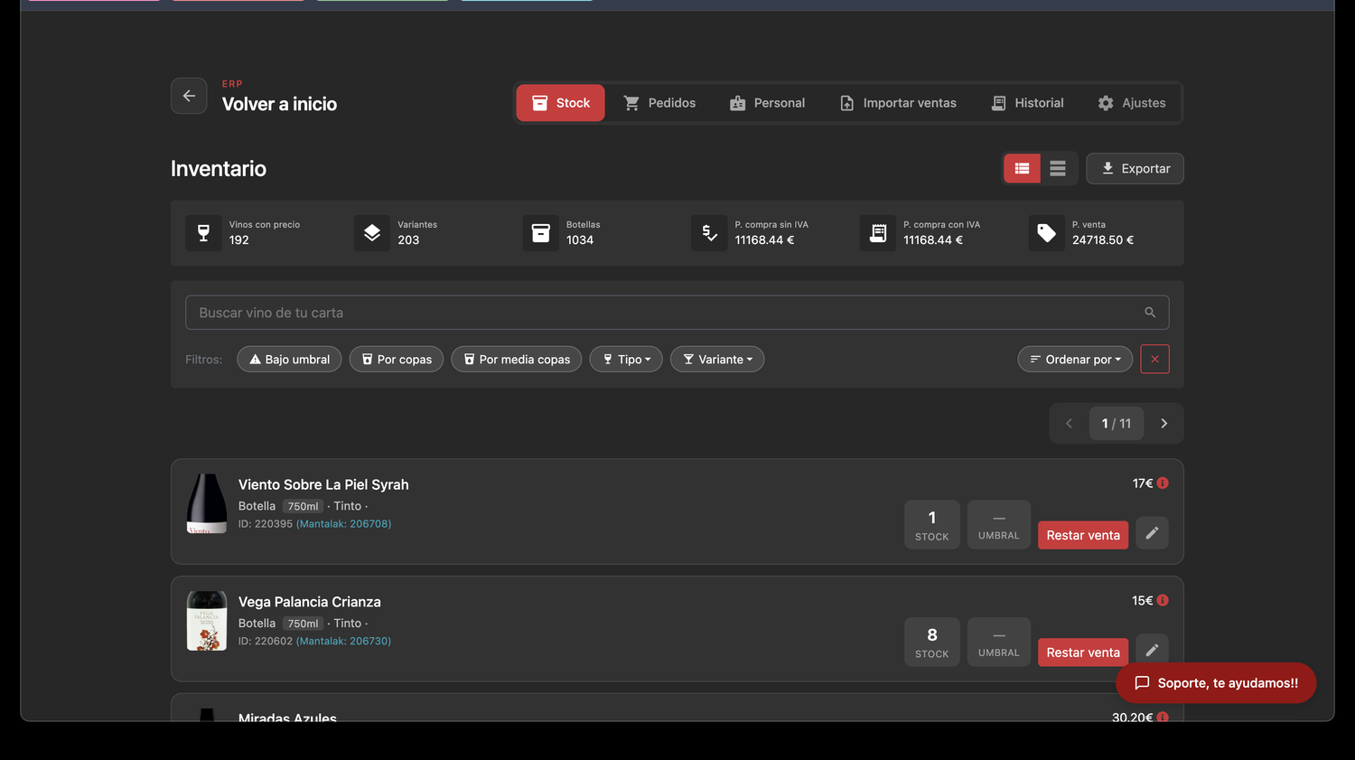Click the info icon next to 30.20€
The image size is (1355, 760).
(x=1163, y=717)
